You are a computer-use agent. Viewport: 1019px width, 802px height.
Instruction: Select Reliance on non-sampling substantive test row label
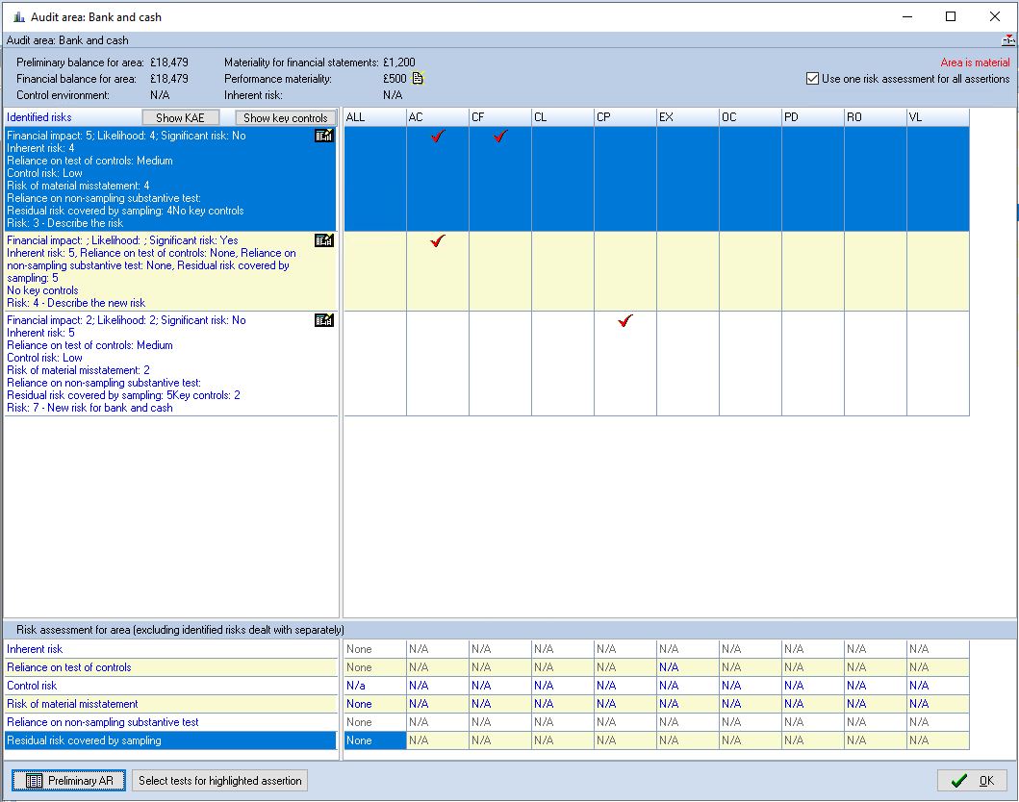click(x=170, y=721)
